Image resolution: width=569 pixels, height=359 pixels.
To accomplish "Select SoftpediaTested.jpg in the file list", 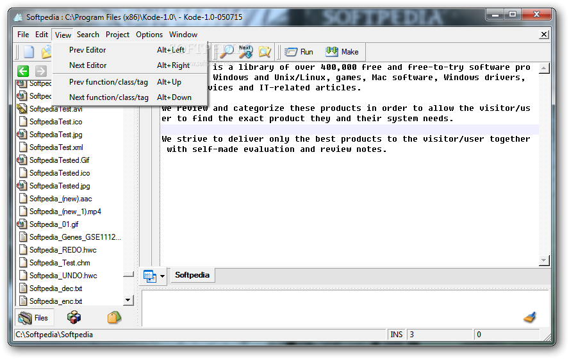I will pos(60,186).
